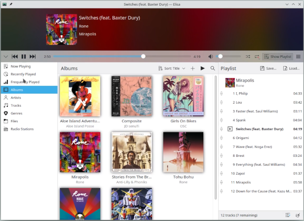
Task: Open the Frequently Played view
Action: click(29, 82)
